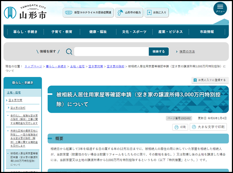This screenshot has width=233, height=173.
Task: Click printer icon in 印刷 button
Action: point(176,127)
